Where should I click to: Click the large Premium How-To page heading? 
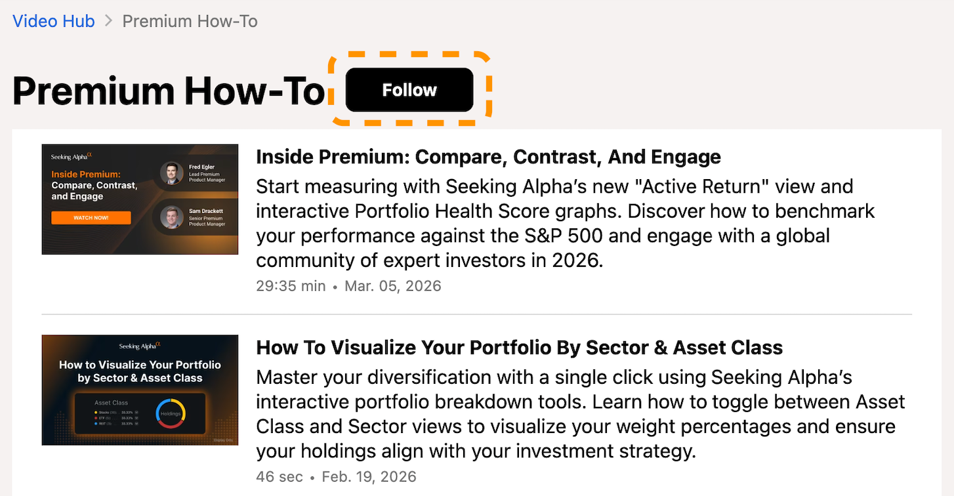pyautogui.click(x=169, y=91)
